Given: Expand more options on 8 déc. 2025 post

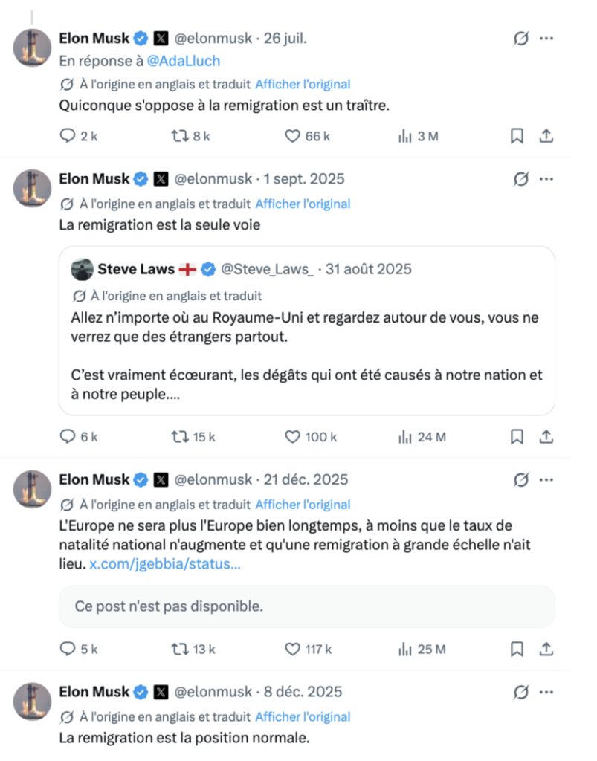Looking at the screenshot, I should (546, 692).
